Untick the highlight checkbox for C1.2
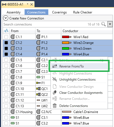Image resolution: width=114 pixels, height=127 pixels. [6, 43]
